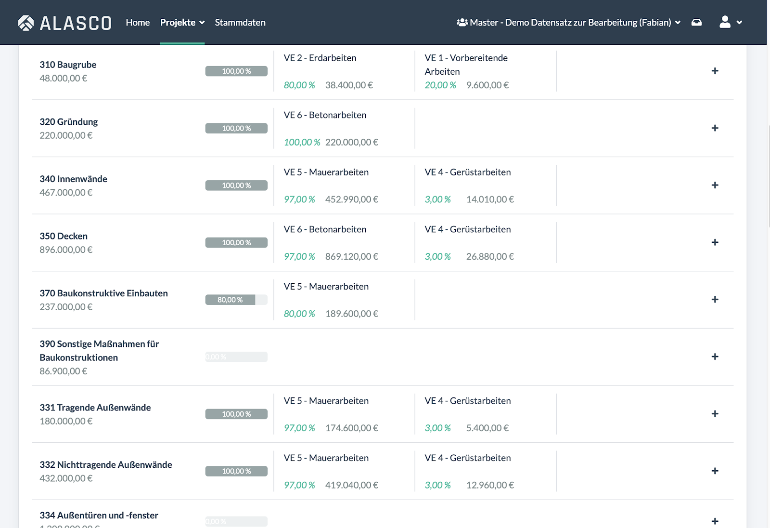Viewport: 770px width, 528px height.
Task: Click the 38.400,00 € amount
Action: (349, 85)
